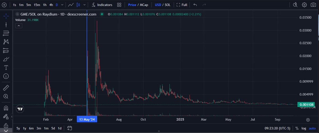Set 6m date range
This screenshot has width=319, height=133.
(31, 128)
